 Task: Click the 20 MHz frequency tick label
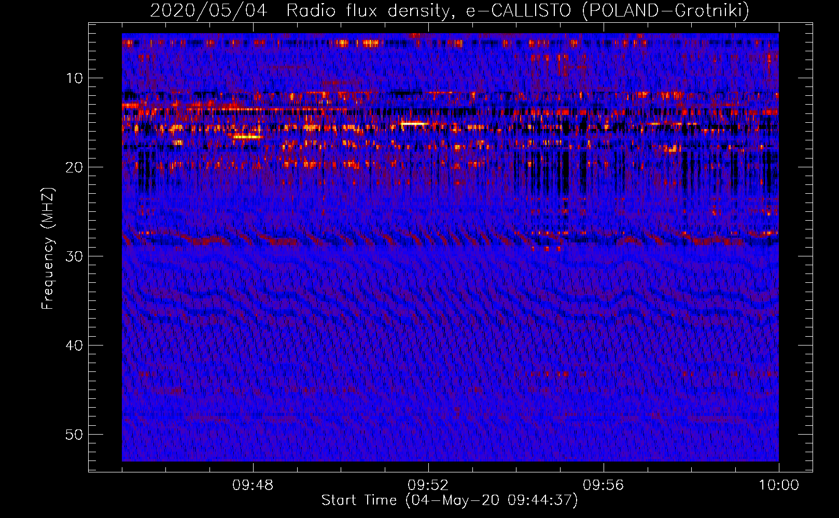click(x=75, y=167)
